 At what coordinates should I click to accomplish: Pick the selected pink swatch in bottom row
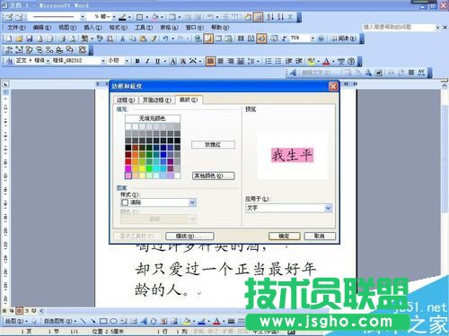tap(128, 176)
